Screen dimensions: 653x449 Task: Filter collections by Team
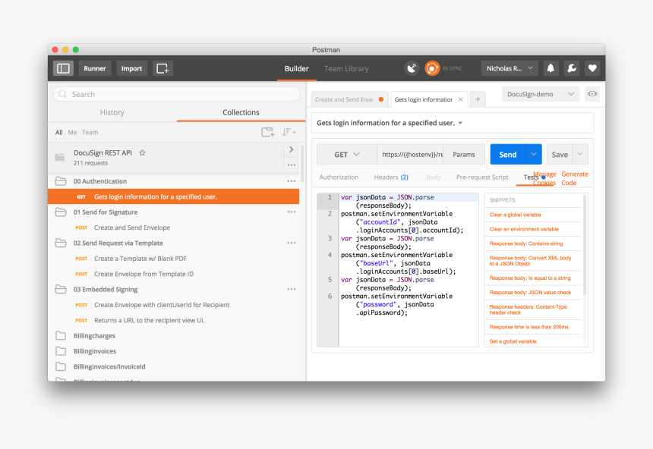90,132
